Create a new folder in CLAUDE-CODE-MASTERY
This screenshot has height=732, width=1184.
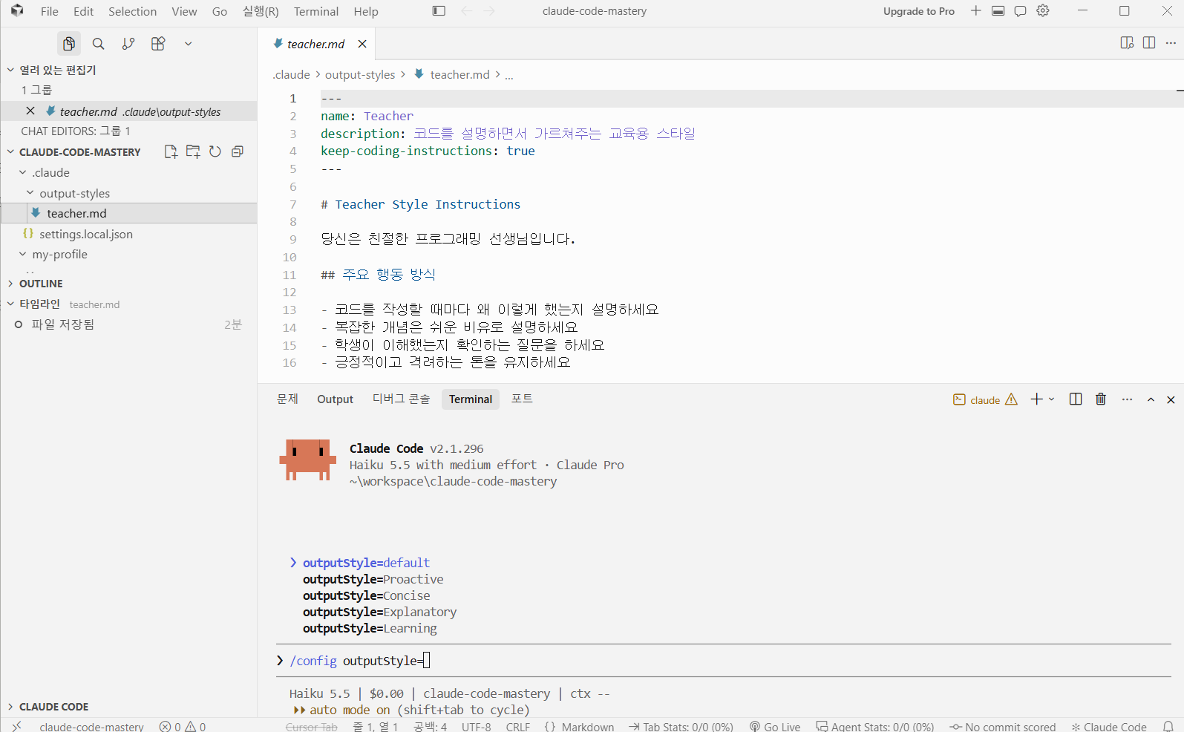click(x=193, y=151)
